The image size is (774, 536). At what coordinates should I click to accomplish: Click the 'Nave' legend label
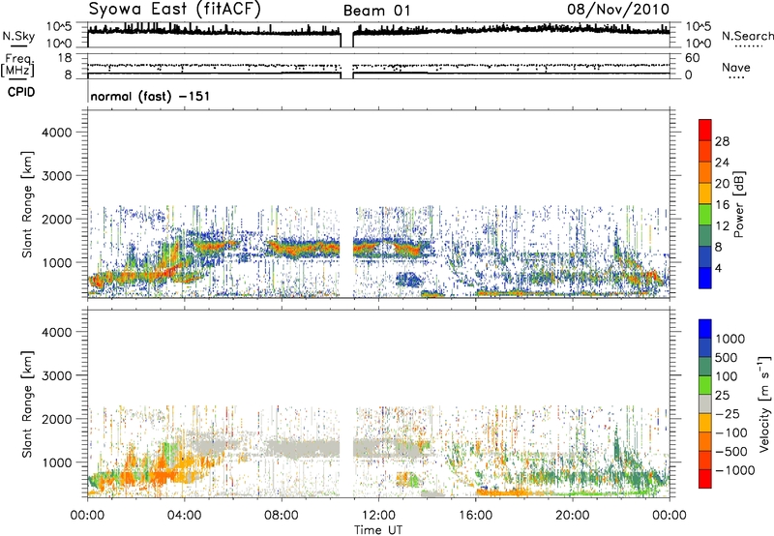(x=736, y=68)
